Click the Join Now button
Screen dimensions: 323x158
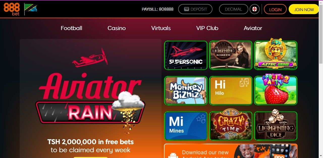(304, 9)
